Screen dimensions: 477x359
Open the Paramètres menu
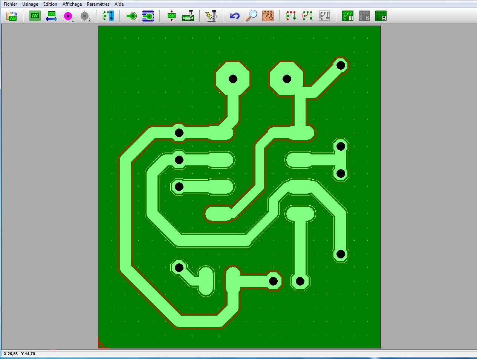pyautogui.click(x=98, y=4)
